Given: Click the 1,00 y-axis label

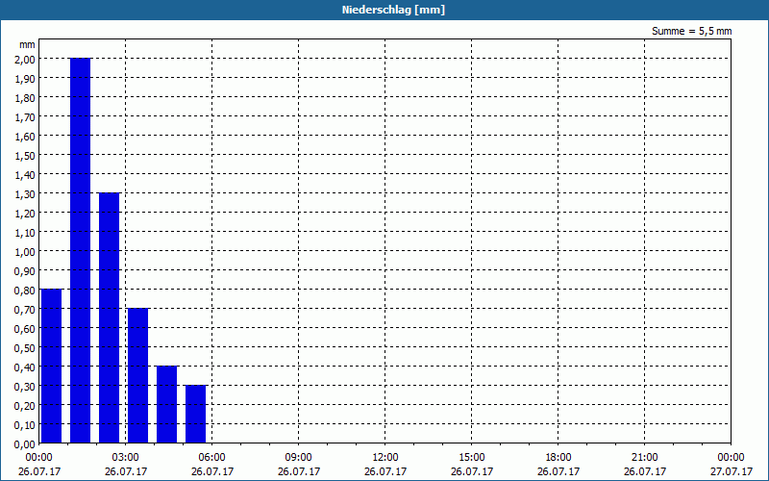Looking at the screenshot, I should [x=27, y=251].
